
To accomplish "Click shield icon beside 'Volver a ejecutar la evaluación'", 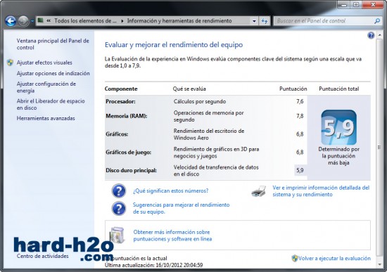I will 295,258.
